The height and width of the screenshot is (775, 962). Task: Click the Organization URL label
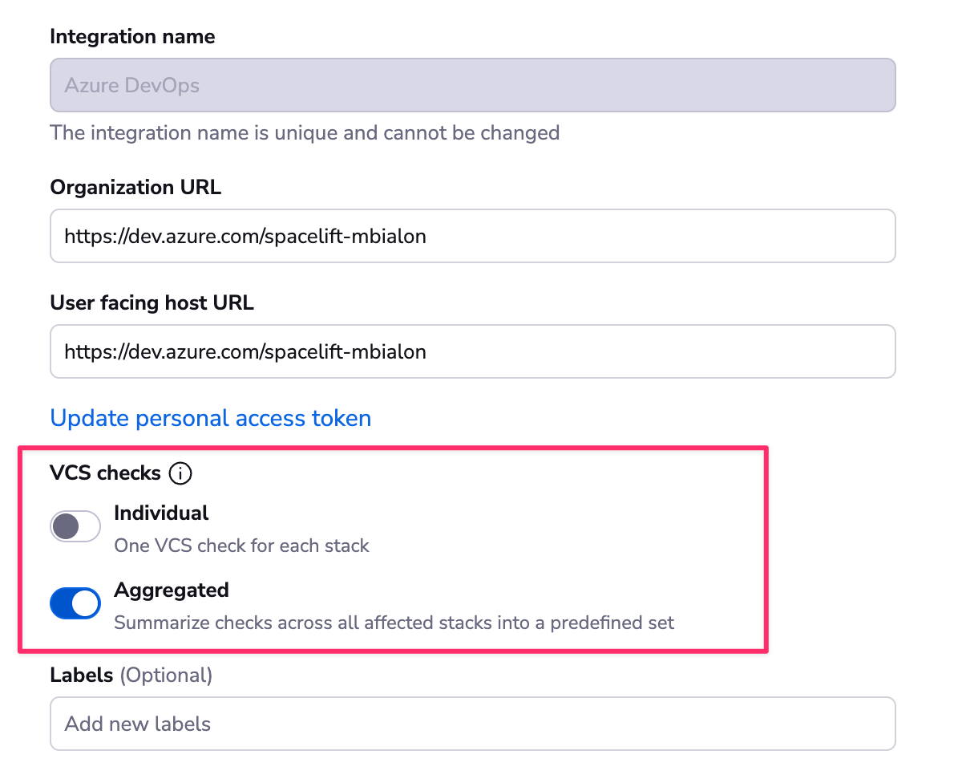[x=135, y=187]
